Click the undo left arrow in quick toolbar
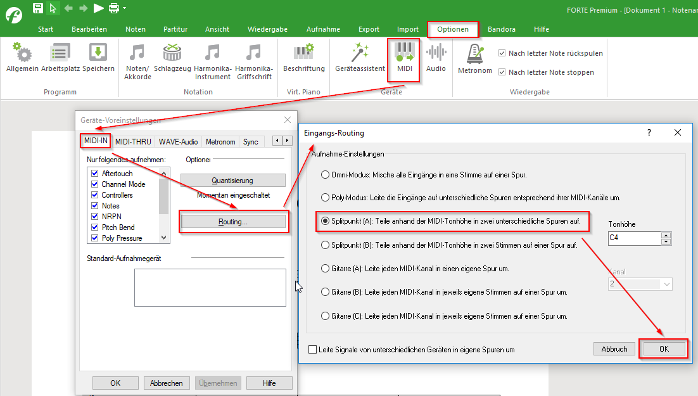Viewport: 698px width, 396px height. [68, 8]
